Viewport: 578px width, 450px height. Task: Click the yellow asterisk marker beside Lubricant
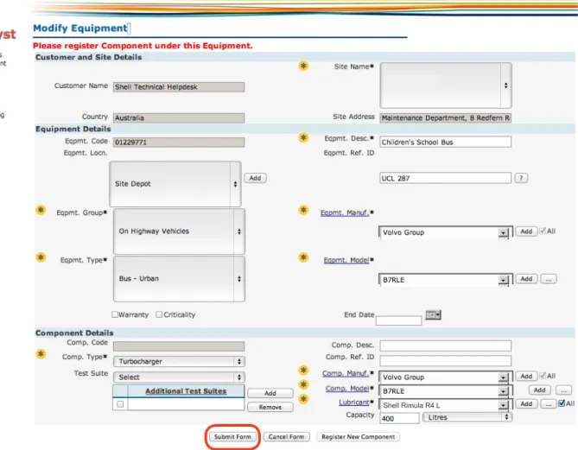pyautogui.click(x=303, y=399)
